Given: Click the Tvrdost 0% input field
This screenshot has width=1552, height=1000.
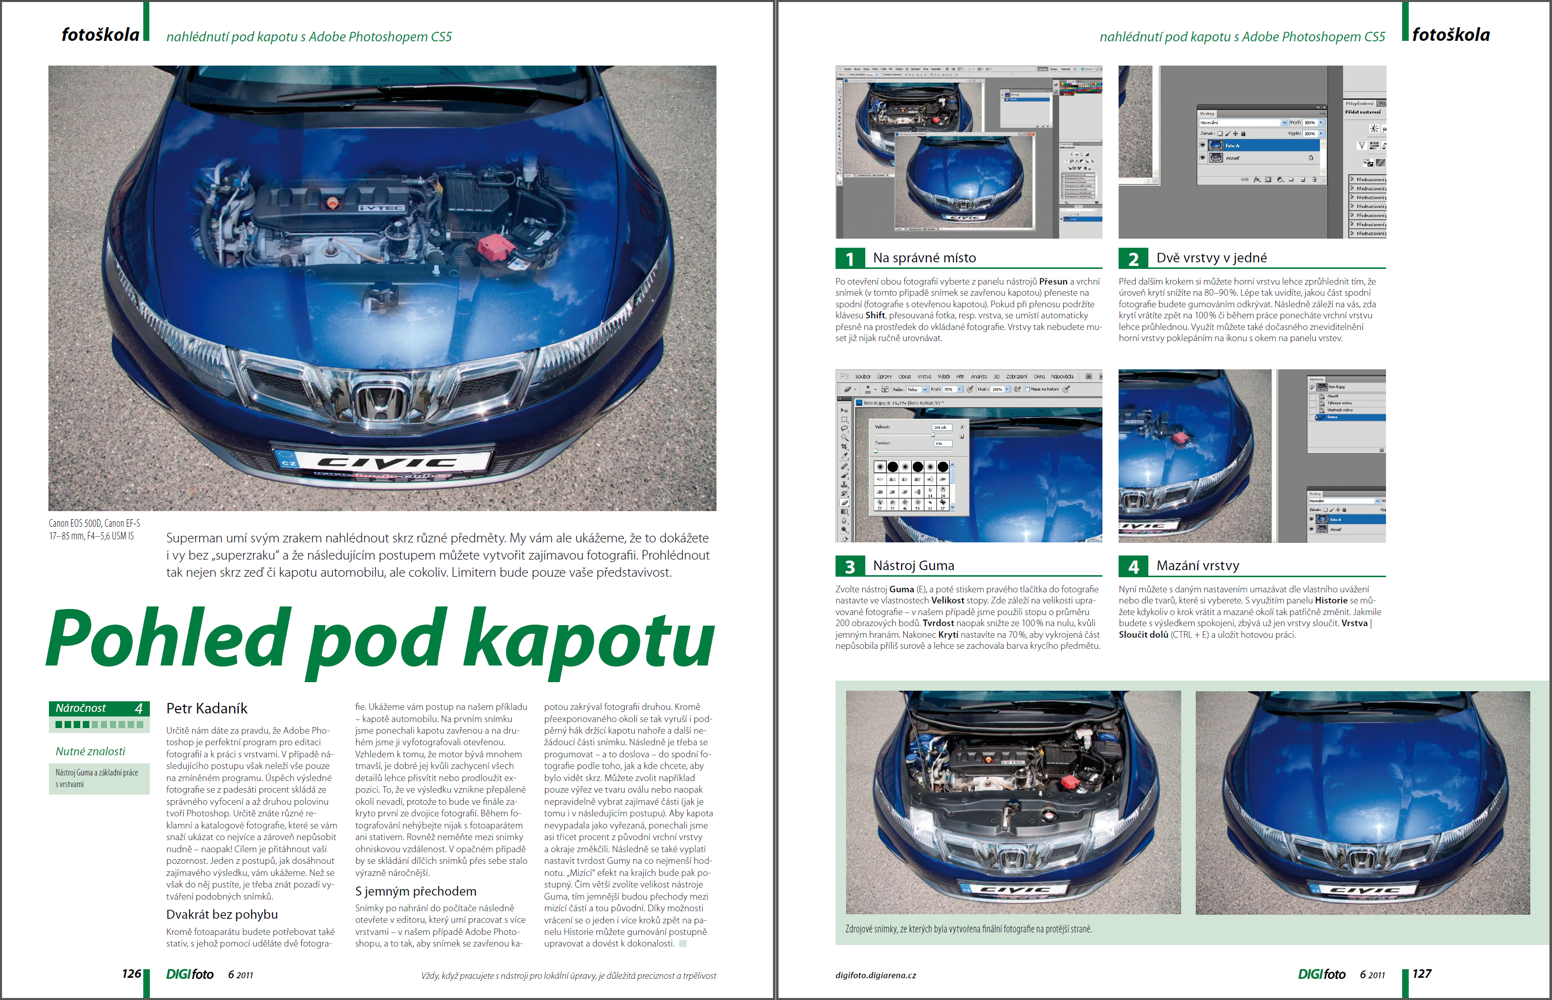Looking at the screenshot, I should [x=944, y=443].
